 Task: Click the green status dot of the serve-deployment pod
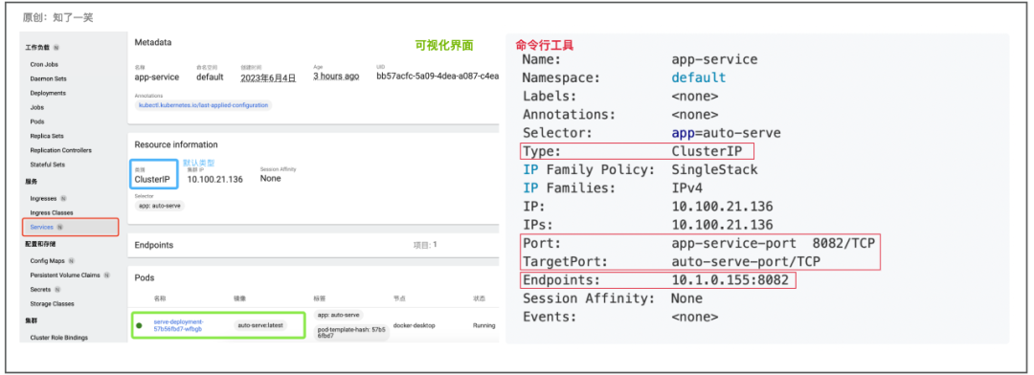tap(139, 325)
